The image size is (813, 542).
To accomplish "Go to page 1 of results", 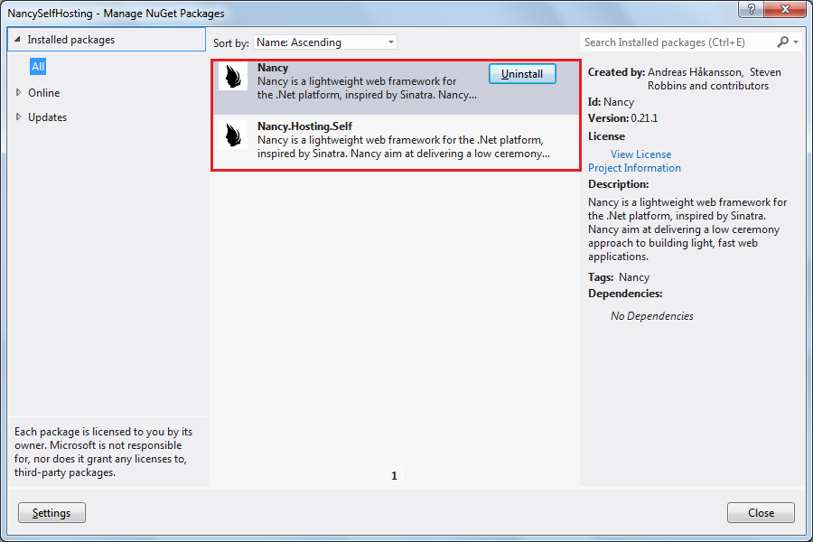I will 394,476.
